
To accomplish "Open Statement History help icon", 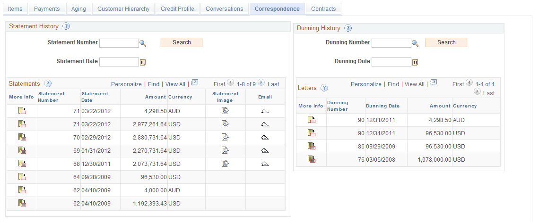I will (66, 26).
